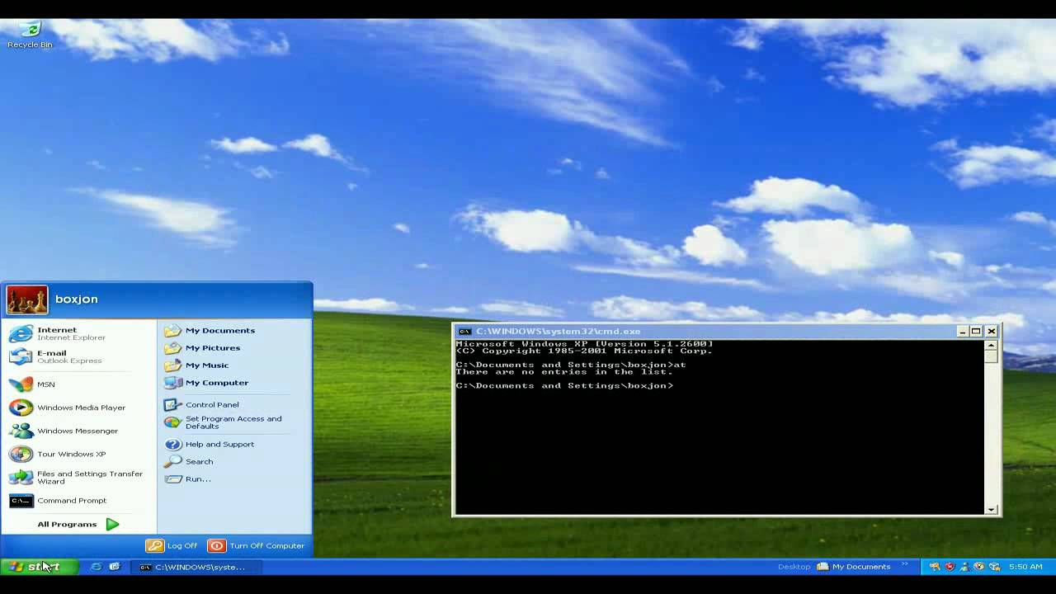Maximize the cmd.exe window
Screen dimensions: 1056x594
976,331
